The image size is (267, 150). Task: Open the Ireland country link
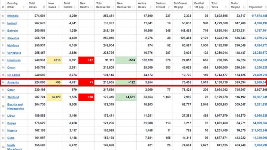[x=12, y=23]
